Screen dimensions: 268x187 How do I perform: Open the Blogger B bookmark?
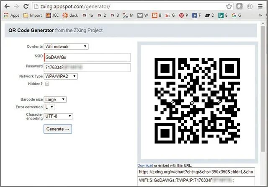157,16
